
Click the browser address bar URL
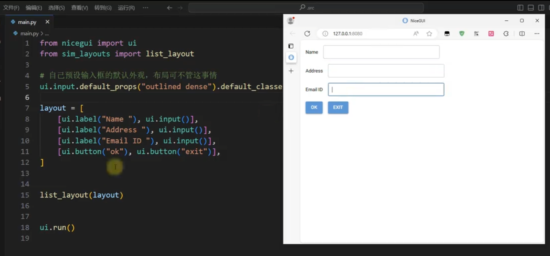[x=348, y=34]
